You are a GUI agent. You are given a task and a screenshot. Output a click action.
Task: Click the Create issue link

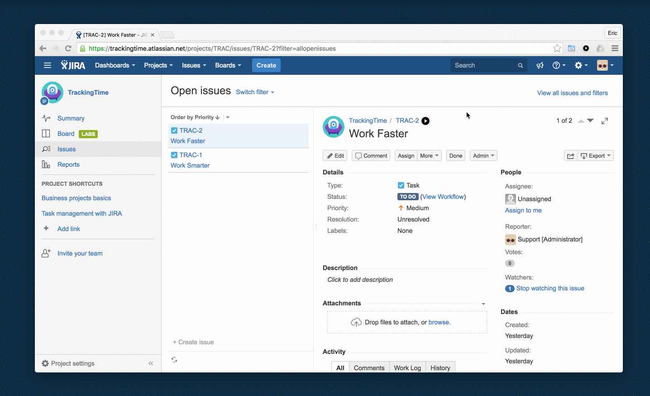[193, 342]
